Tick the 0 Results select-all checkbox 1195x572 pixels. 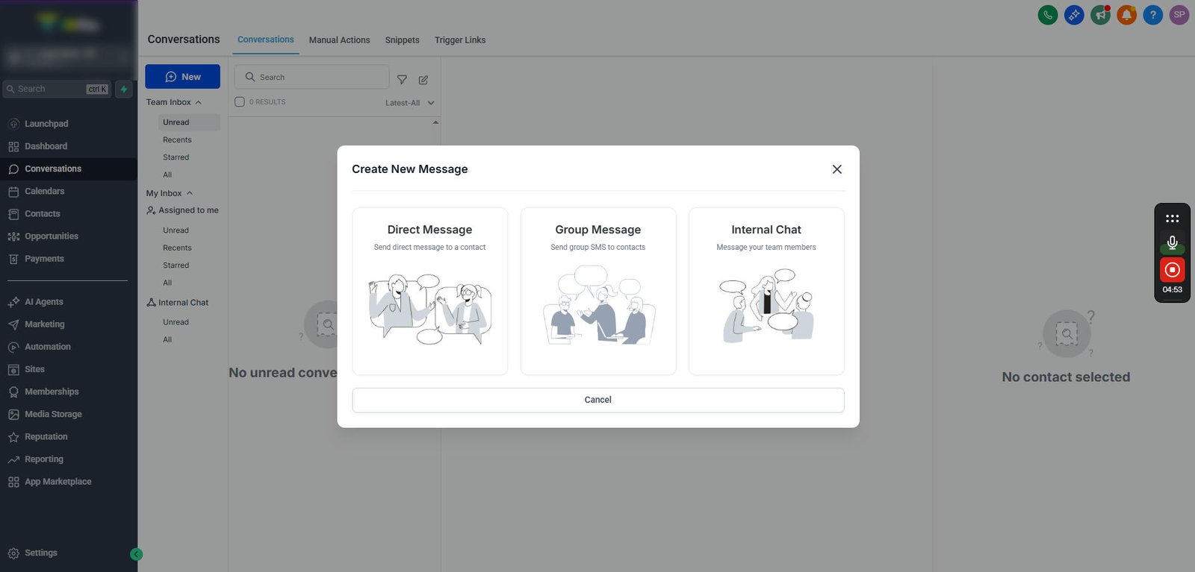(240, 102)
